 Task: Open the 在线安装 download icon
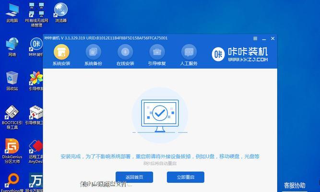tap(125, 52)
